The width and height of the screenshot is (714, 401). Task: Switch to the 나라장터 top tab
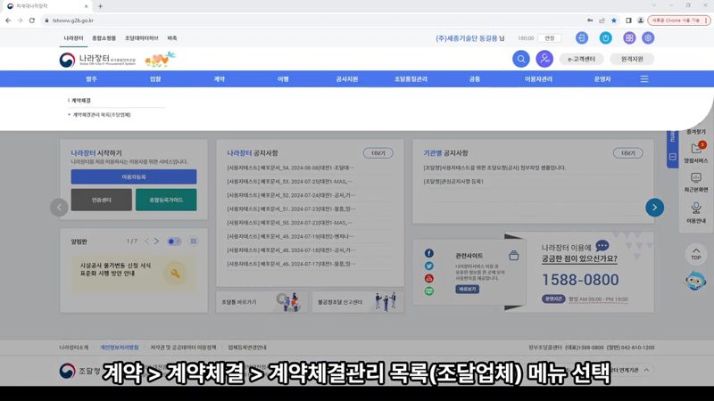(73, 38)
